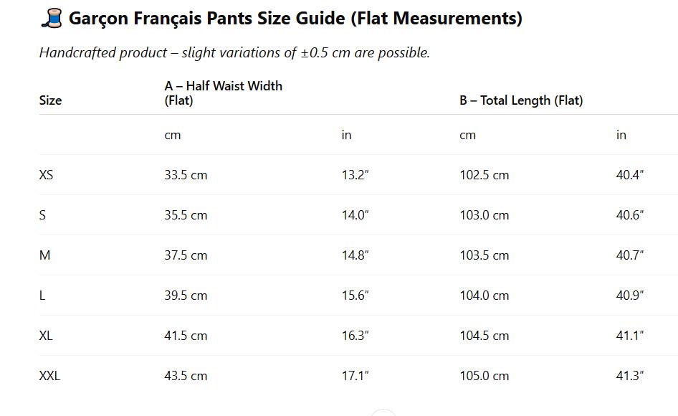Click the thread spool icon beside the title

point(51,19)
